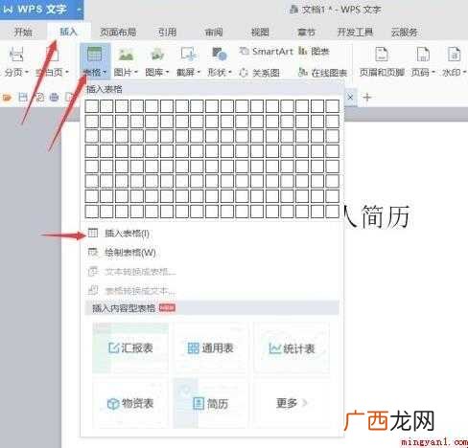Switch to the 开始 tab

[x=23, y=32]
